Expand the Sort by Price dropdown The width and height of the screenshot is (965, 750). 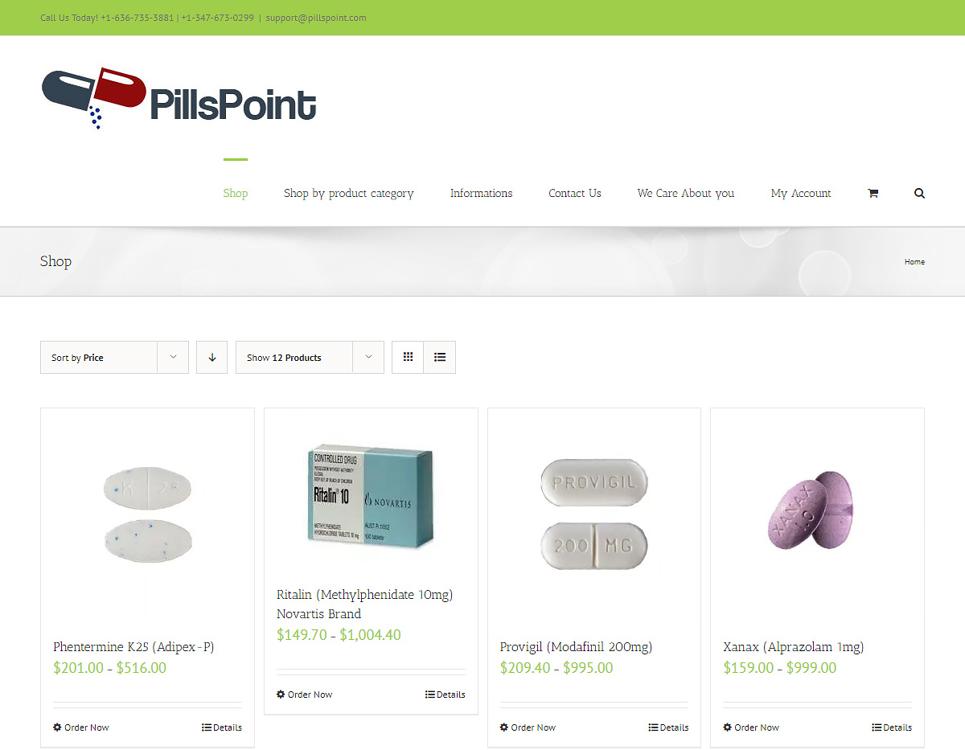tap(114, 357)
